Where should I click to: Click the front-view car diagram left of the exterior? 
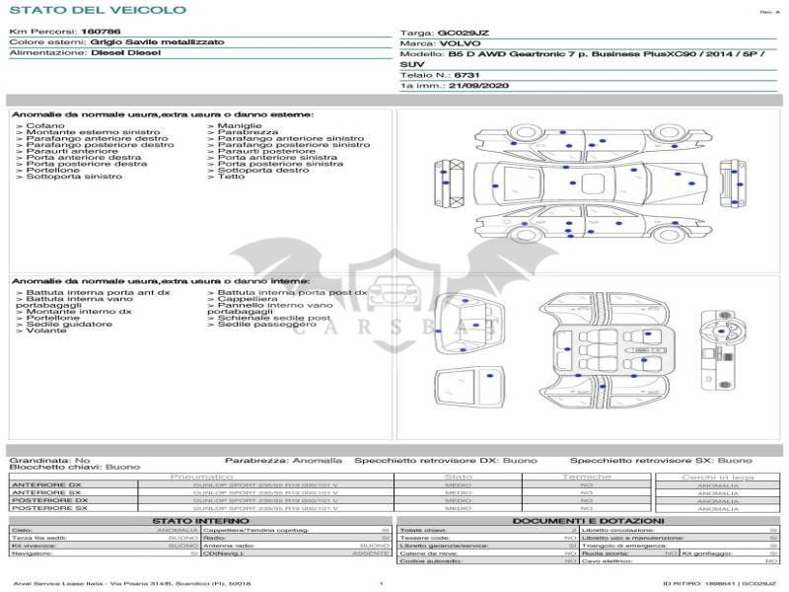click(447, 185)
